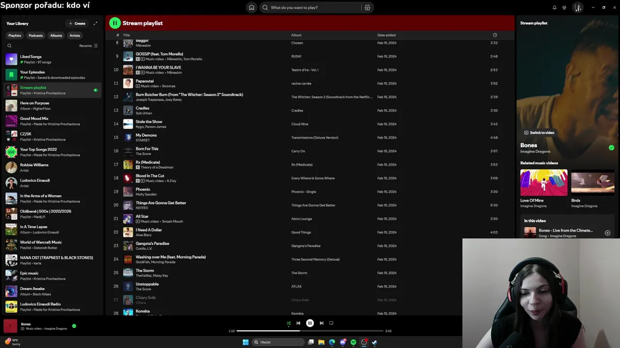Image resolution: width=620 pixels, height=348 pixels.
Task: Open Love Of Mine related video thumbnail
Action: 543,182
